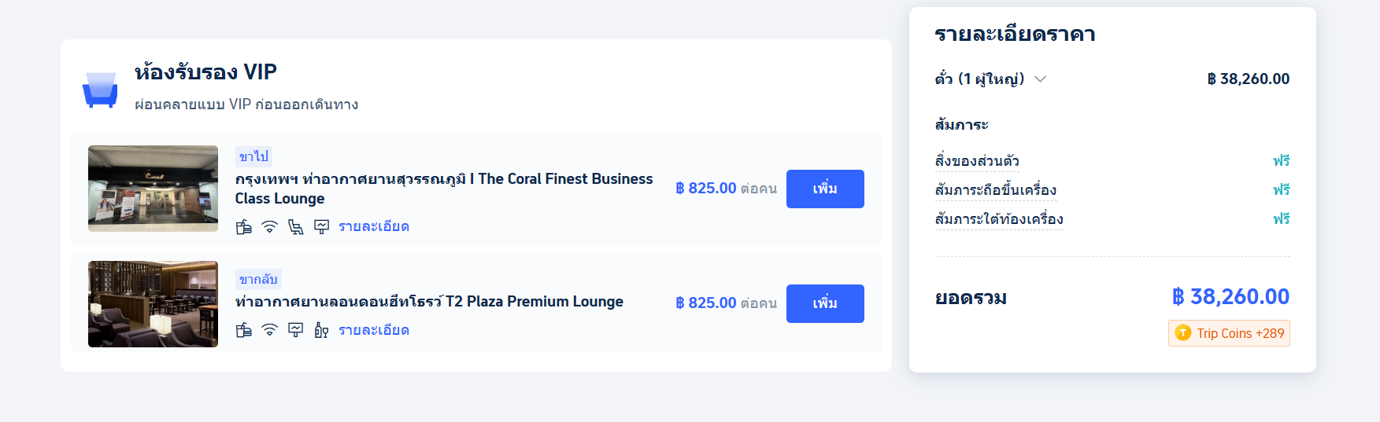
Task: Expand the ตั๋ว (1 ผู้ใหญ่) price breakdown
Action: [x=990, y=79]
